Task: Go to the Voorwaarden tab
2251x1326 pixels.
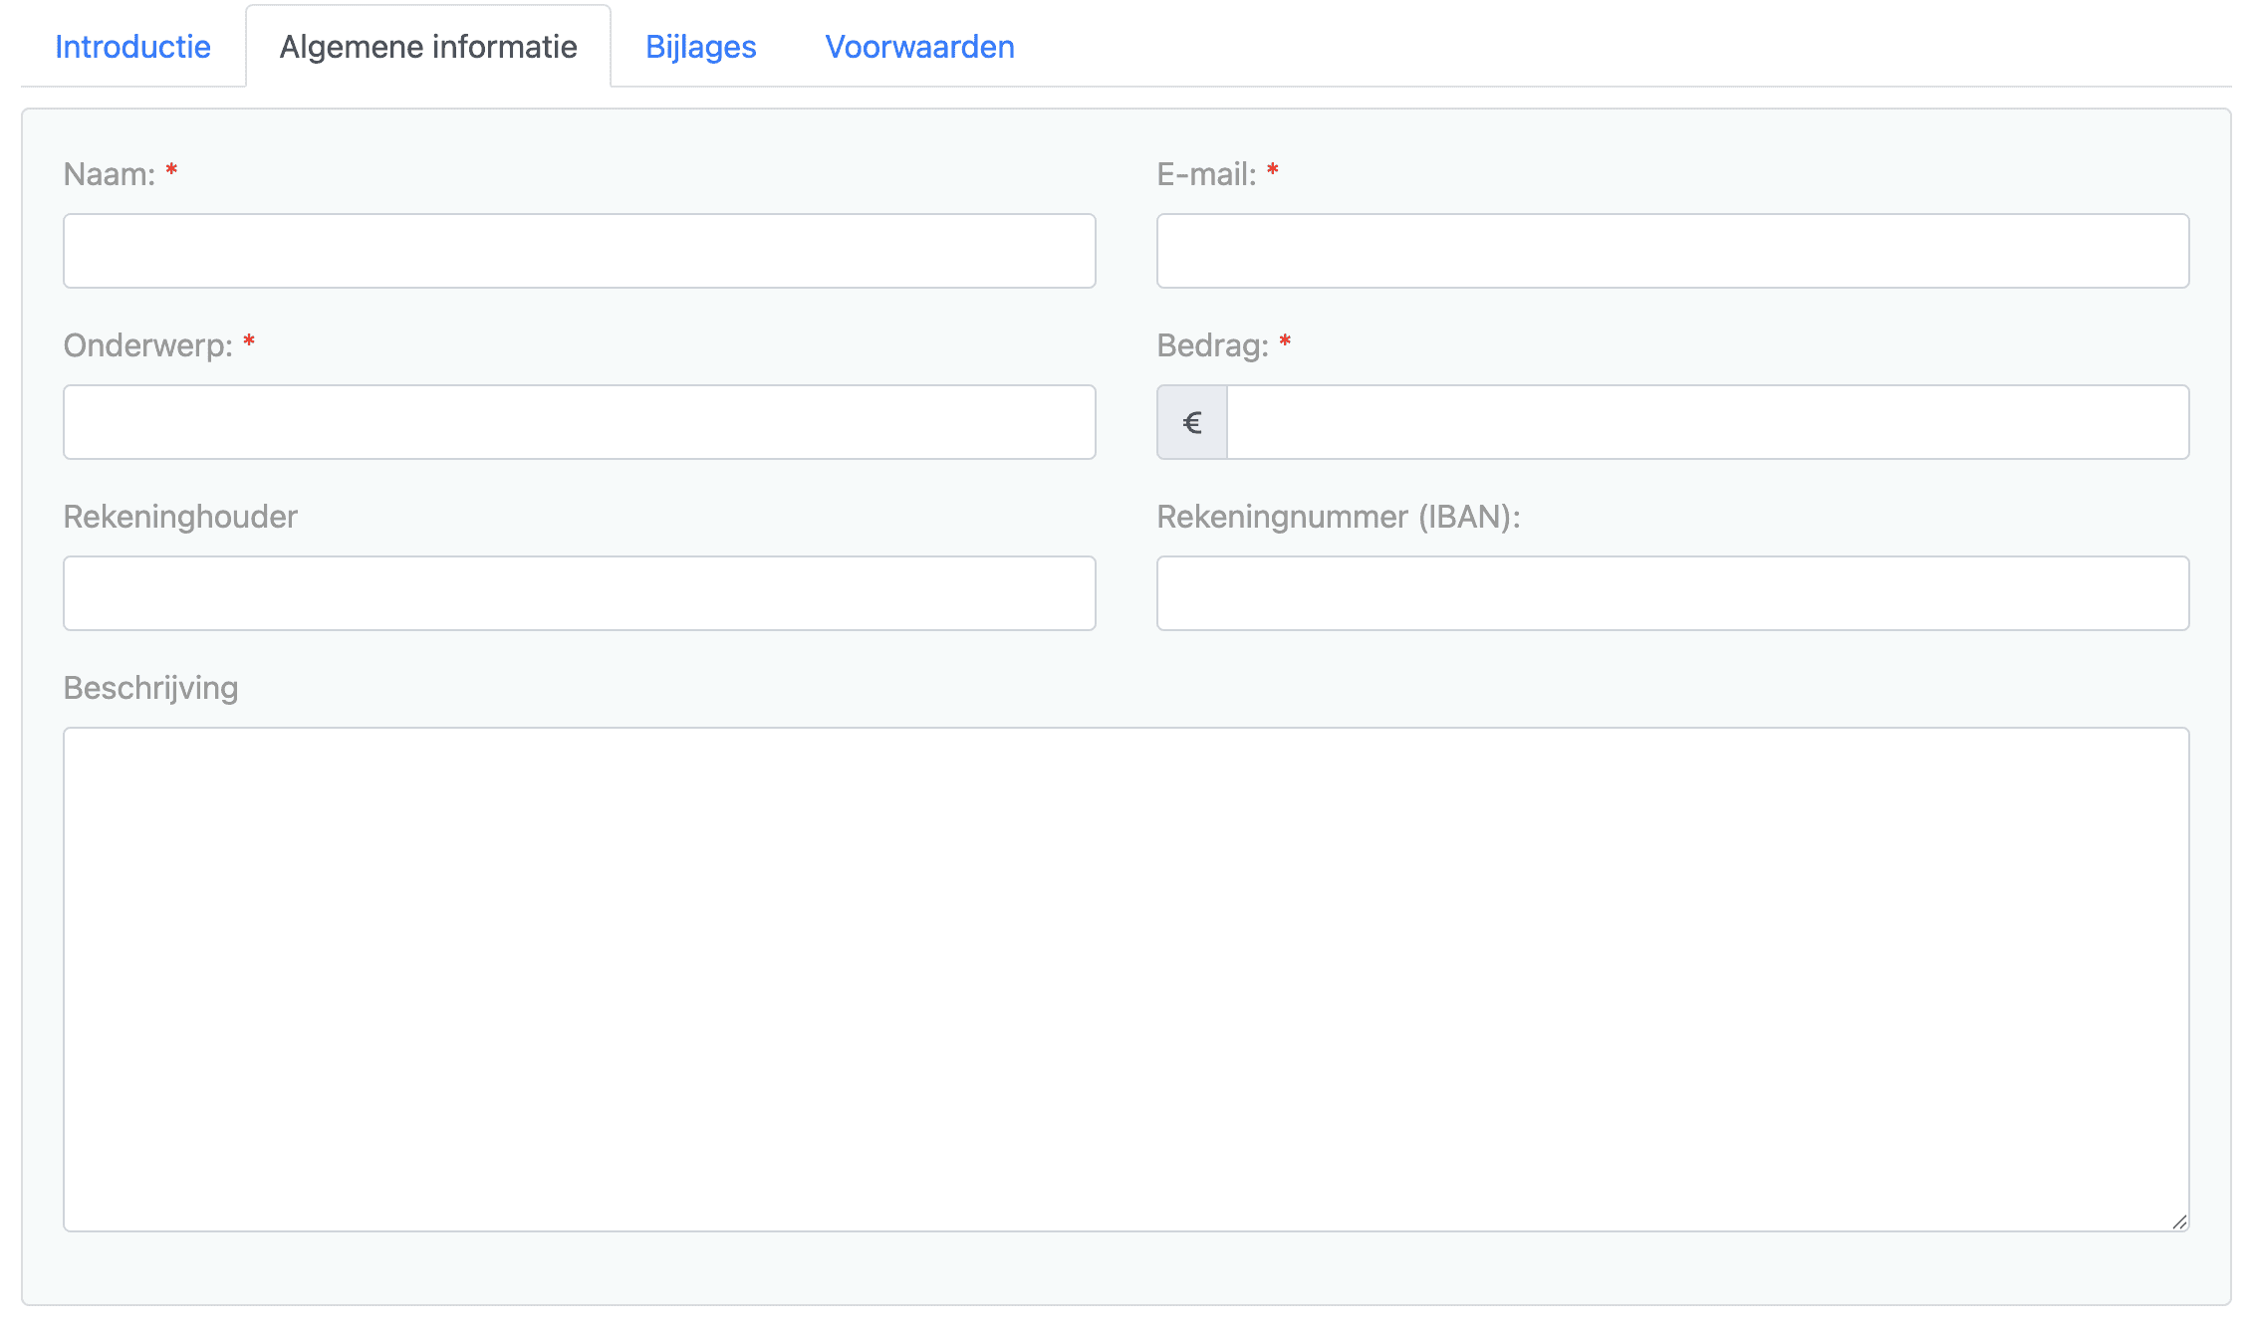Action: click(919, 47)
